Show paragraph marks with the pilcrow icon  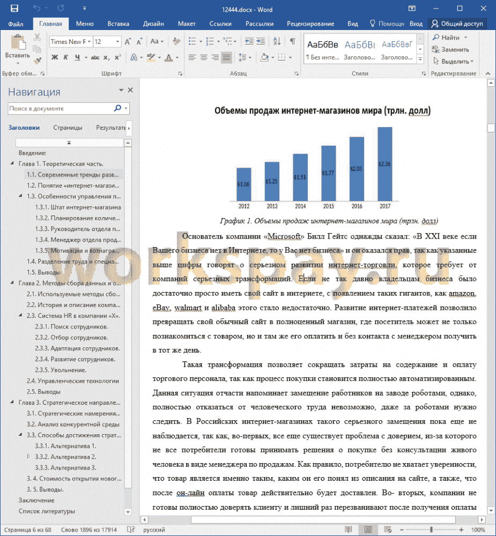click(292, 41)
